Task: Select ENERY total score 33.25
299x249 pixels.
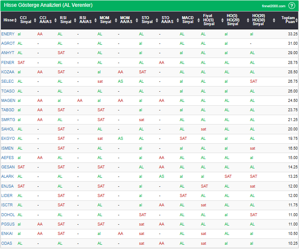Action: (293, 34)
